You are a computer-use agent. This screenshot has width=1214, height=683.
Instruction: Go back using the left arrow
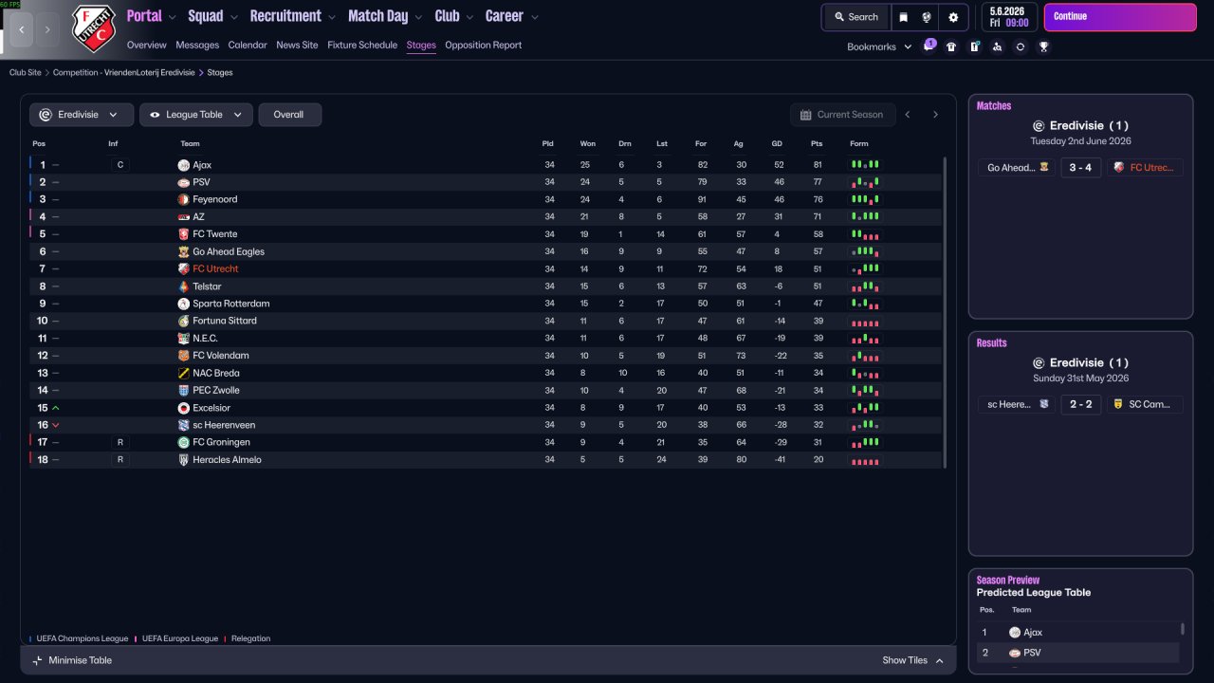[x=22, y=29]
